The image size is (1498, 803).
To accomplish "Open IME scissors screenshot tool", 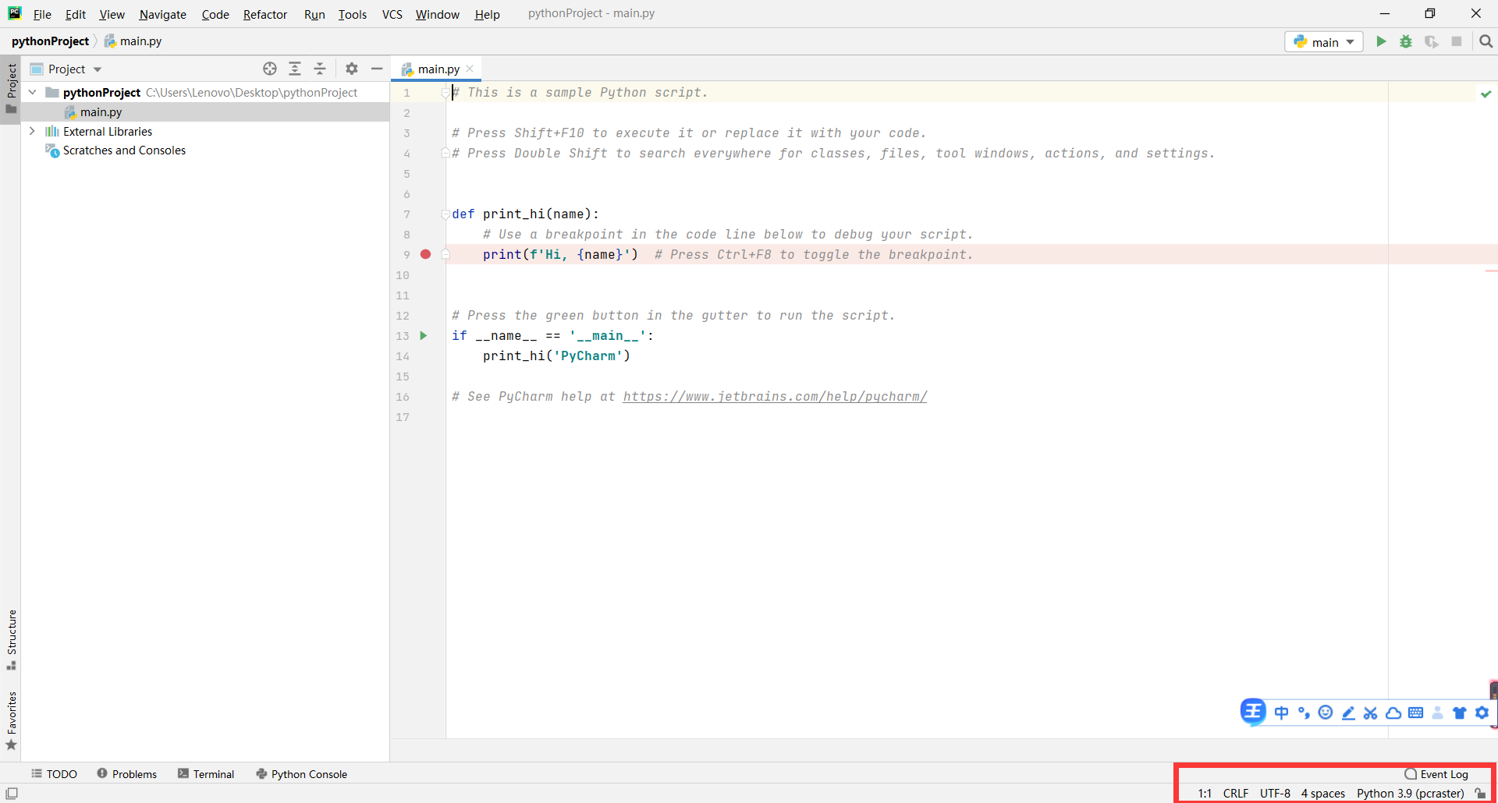I will 1370,713.
